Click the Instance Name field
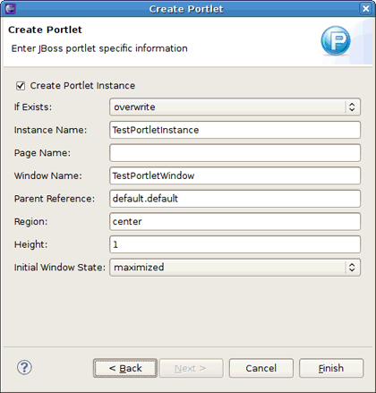Screen dimensions: 376x393 point(235,130)
